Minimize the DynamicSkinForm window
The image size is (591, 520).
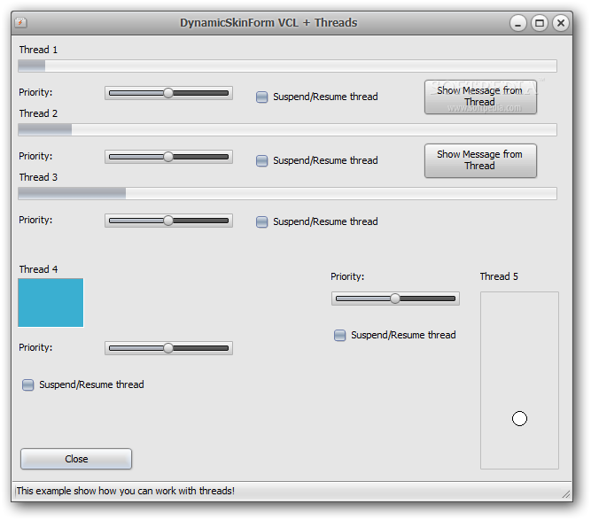(x=518, y=23)
